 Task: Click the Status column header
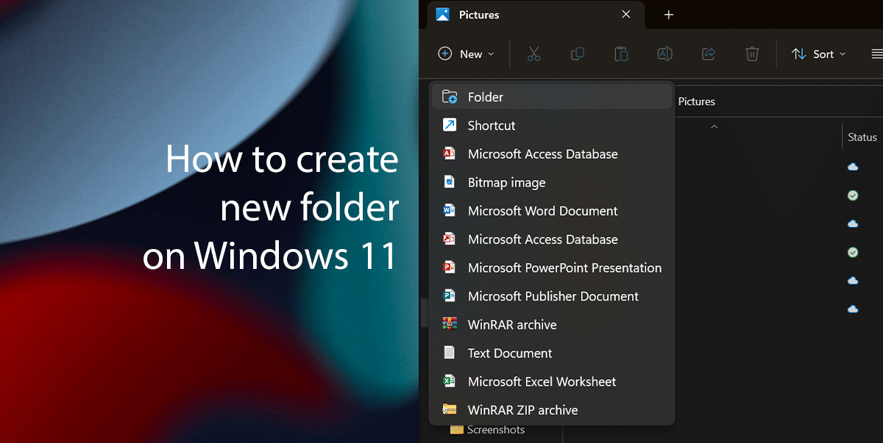point(862,137)
